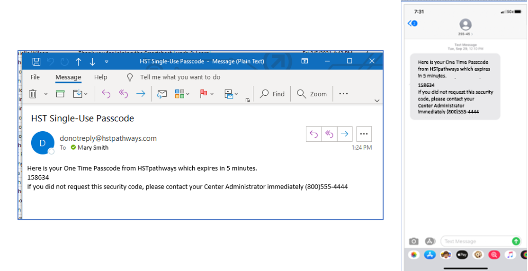Archive this email from the ribbon
The width and height of the screenshot is (528, 271).
pos(60,94)
